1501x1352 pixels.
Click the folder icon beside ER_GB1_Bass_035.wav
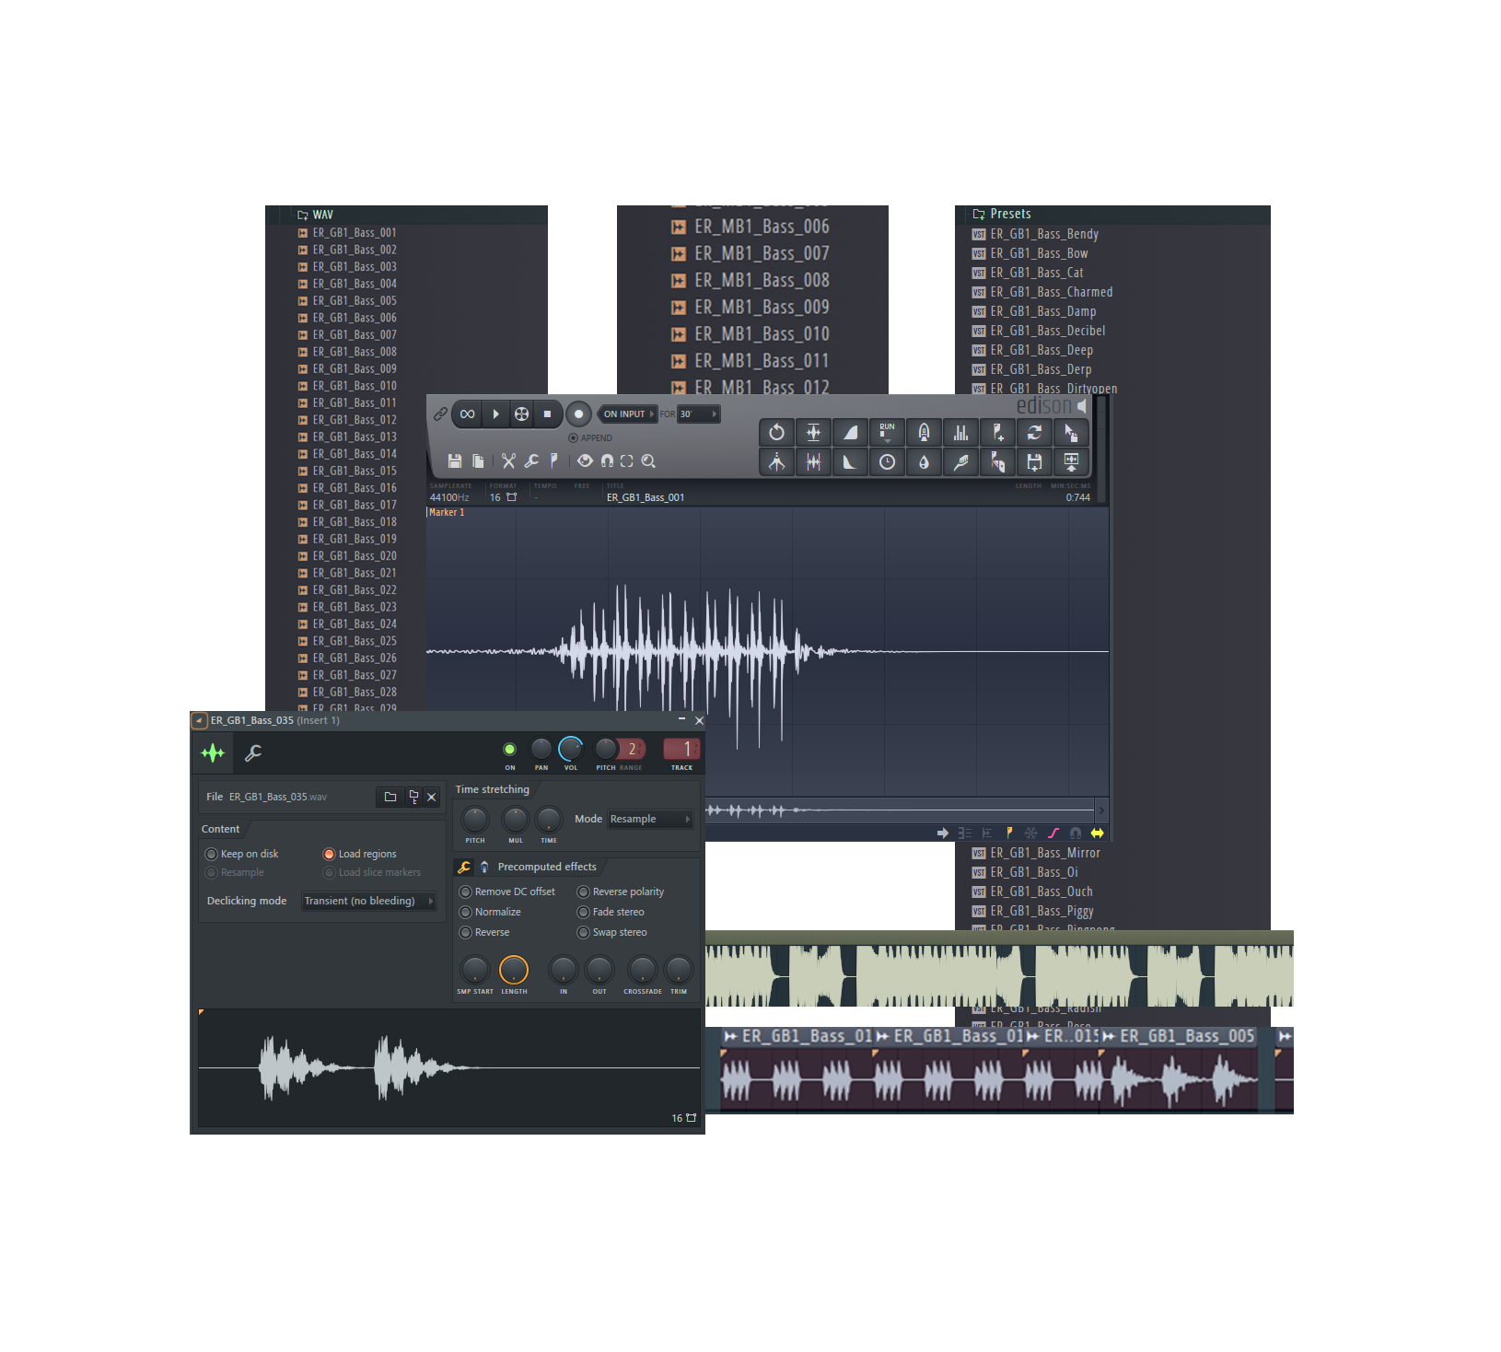click(x=390, y=797)
